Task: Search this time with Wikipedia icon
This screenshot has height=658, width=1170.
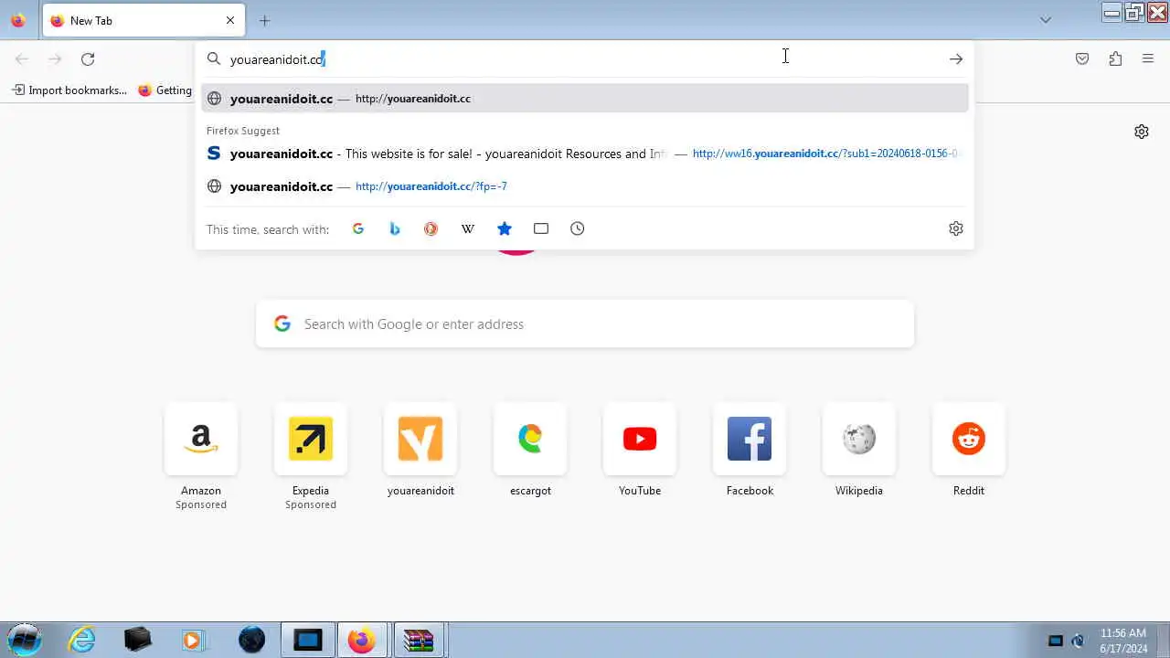Action: point(468,228)
